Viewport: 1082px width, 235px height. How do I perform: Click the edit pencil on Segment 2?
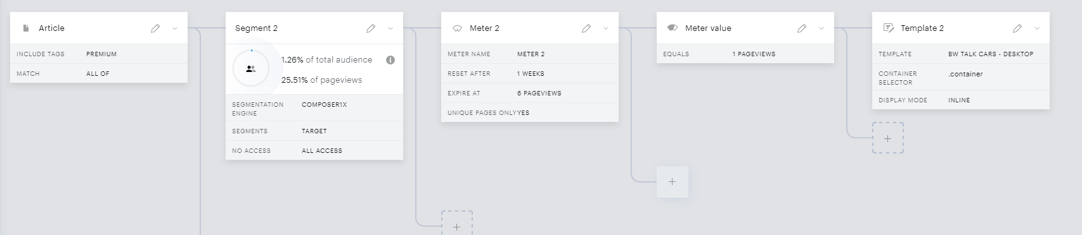click(x=371, y=28)
